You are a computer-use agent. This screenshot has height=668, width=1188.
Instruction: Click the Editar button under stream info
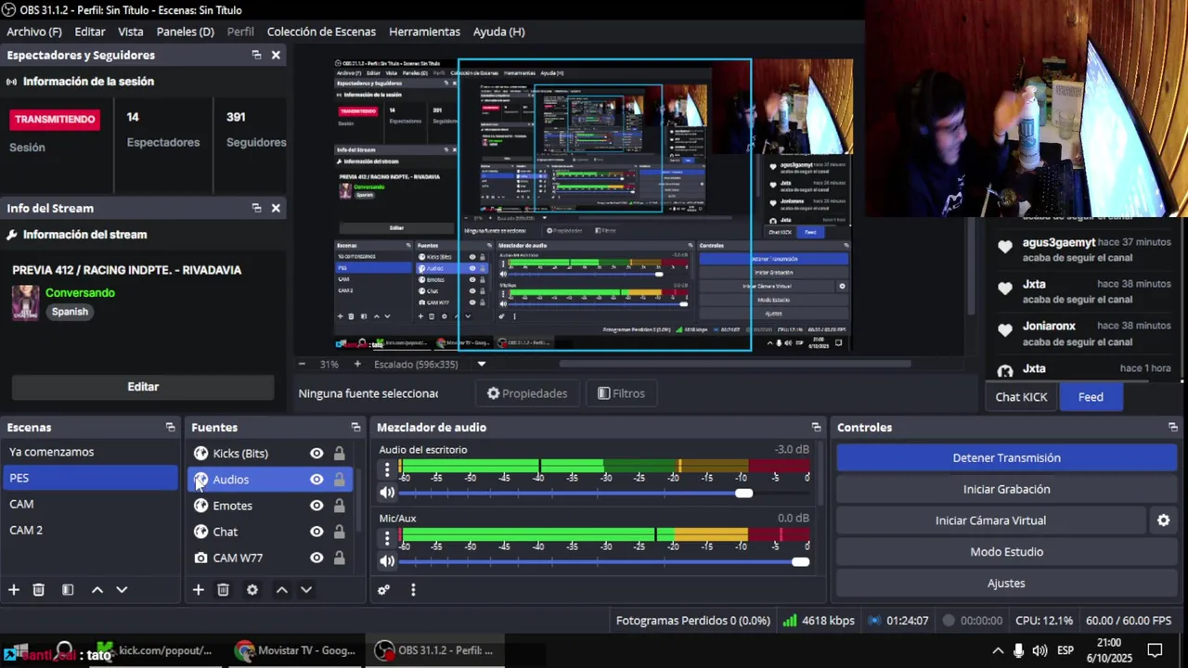143,387
